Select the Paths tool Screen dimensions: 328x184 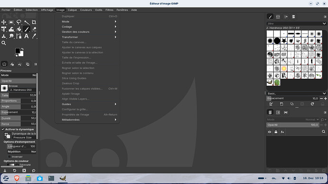(19, 36)
